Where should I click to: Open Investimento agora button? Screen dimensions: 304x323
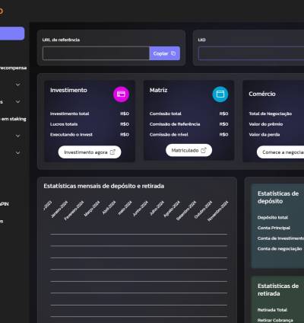click(x=90, y=152)
